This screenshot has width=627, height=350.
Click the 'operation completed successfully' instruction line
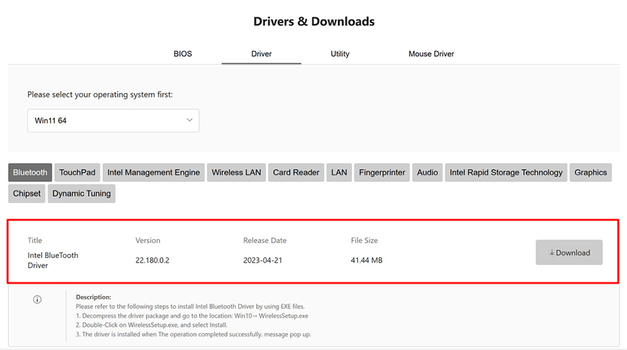[193, 334]
